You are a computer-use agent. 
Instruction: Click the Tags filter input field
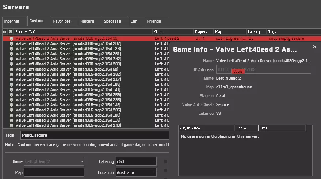click(x=95, y=135)
